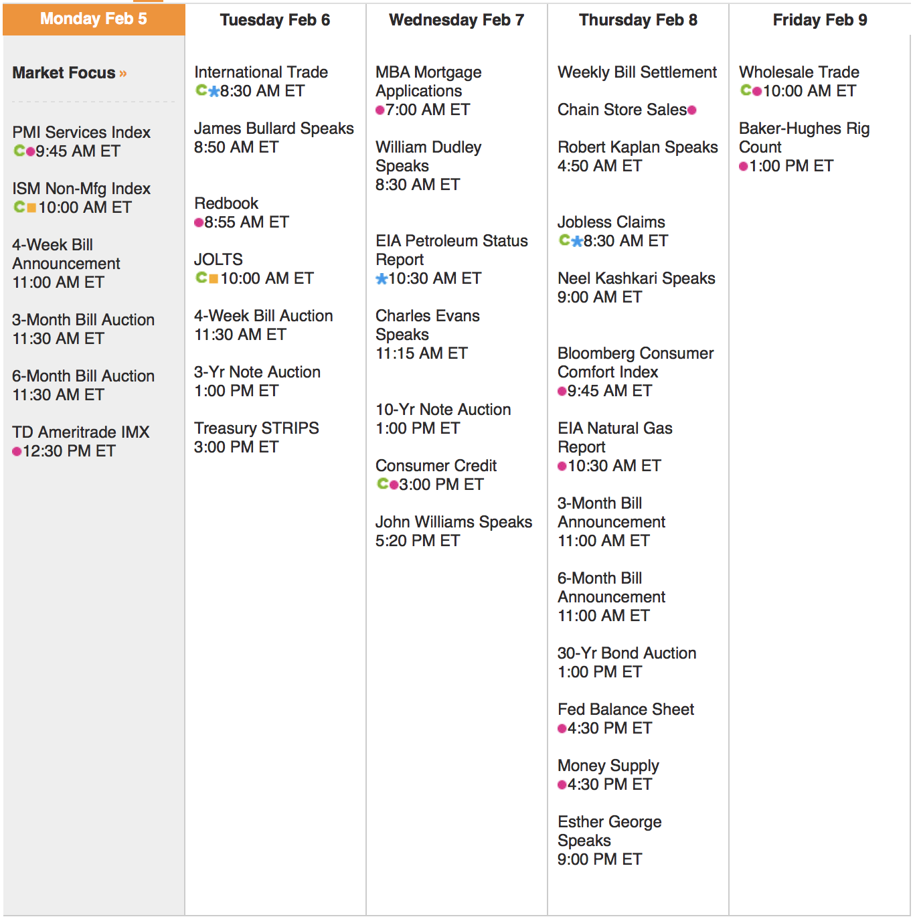Image resolution: width=917 pixels, height=921 pixels.
Task: Open the Treasury STRIPS event
Action: [256, 428]
